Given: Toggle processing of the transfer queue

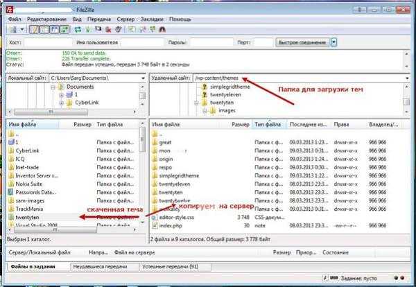Looking at the screenshot, I should click(x=88, y=29).
